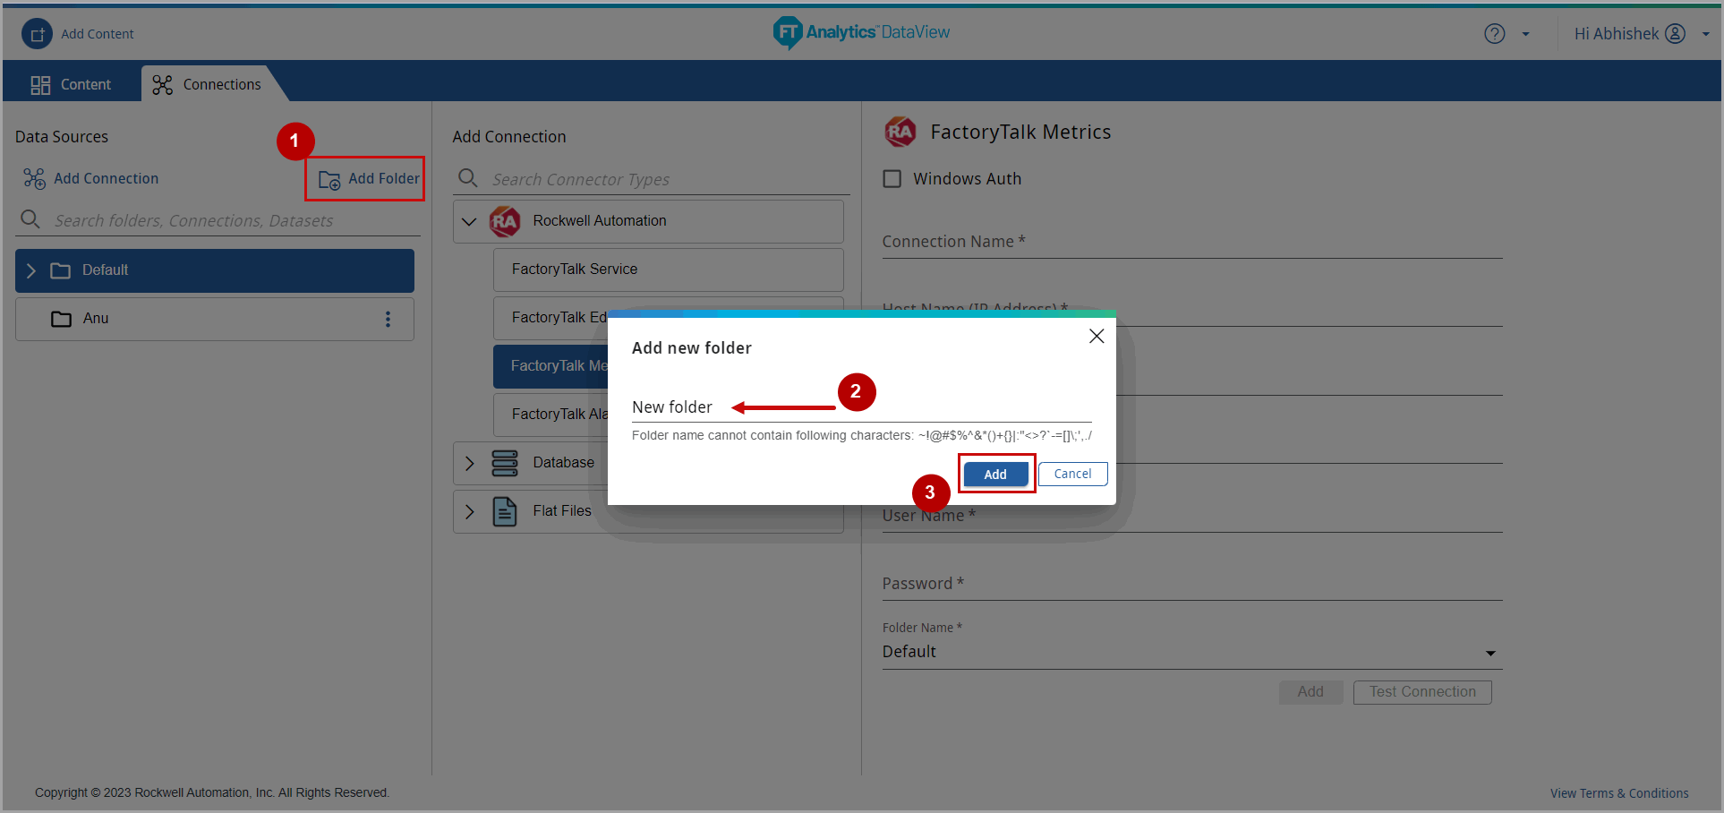This screenshot has width=1724, height=813.
Task: Open the help question mark icon
Action: point(1494,34)
